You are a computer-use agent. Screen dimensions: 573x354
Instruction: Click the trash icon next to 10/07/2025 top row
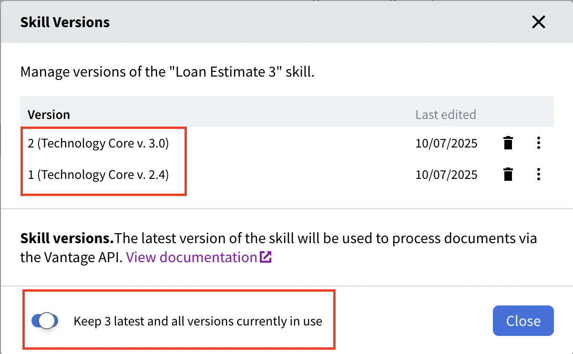pyautogui.click(x=508, y=143)
